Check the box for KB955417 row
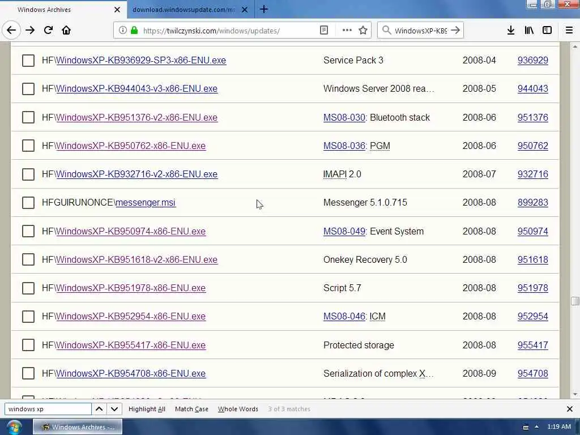The width and height of the screenshot is (580, 435). click(28, 345)
